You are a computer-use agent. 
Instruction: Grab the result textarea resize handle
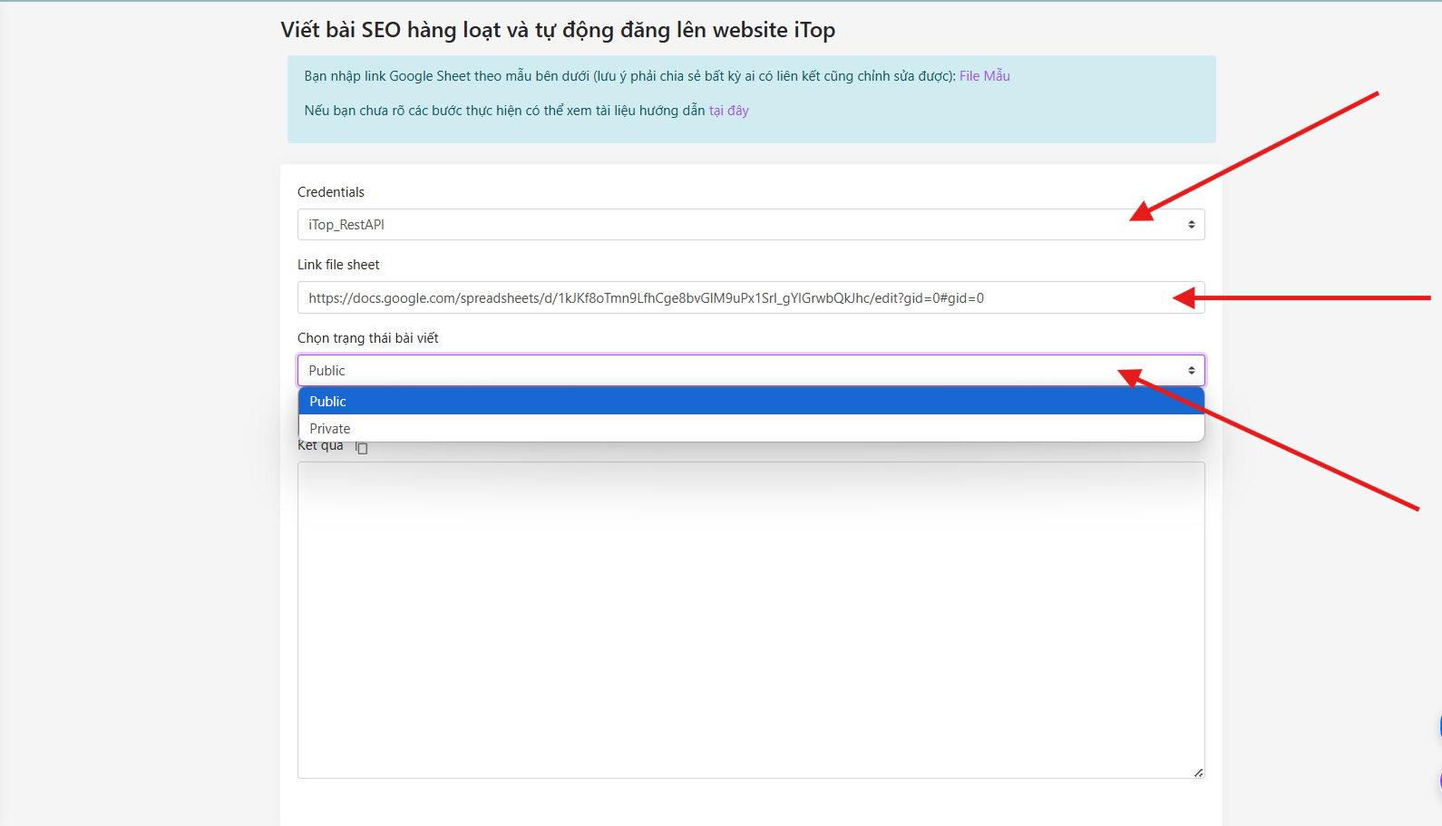pos(1198,773)
